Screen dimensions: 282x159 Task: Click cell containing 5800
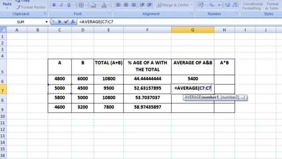(59, 98)
